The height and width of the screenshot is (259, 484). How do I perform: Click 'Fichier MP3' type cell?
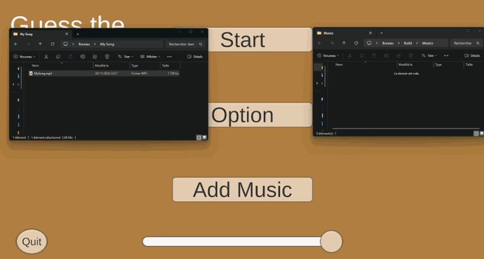click(139, 73)
